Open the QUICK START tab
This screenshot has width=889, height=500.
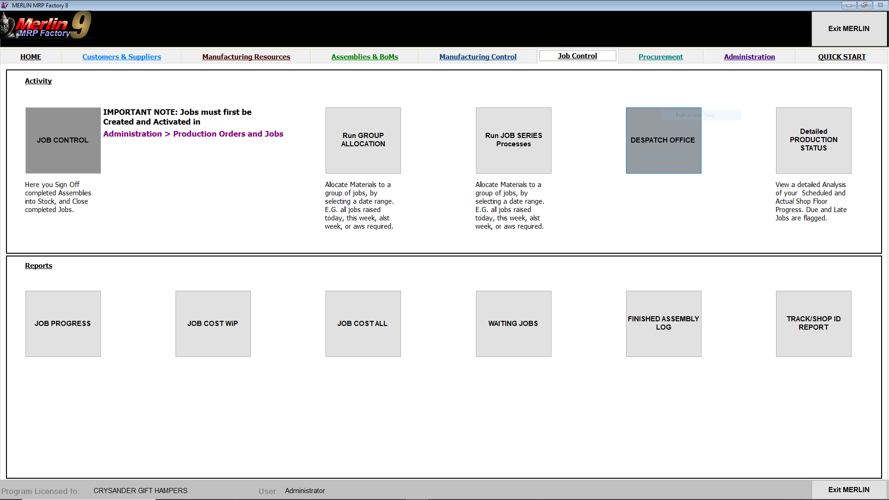(842, 56)
